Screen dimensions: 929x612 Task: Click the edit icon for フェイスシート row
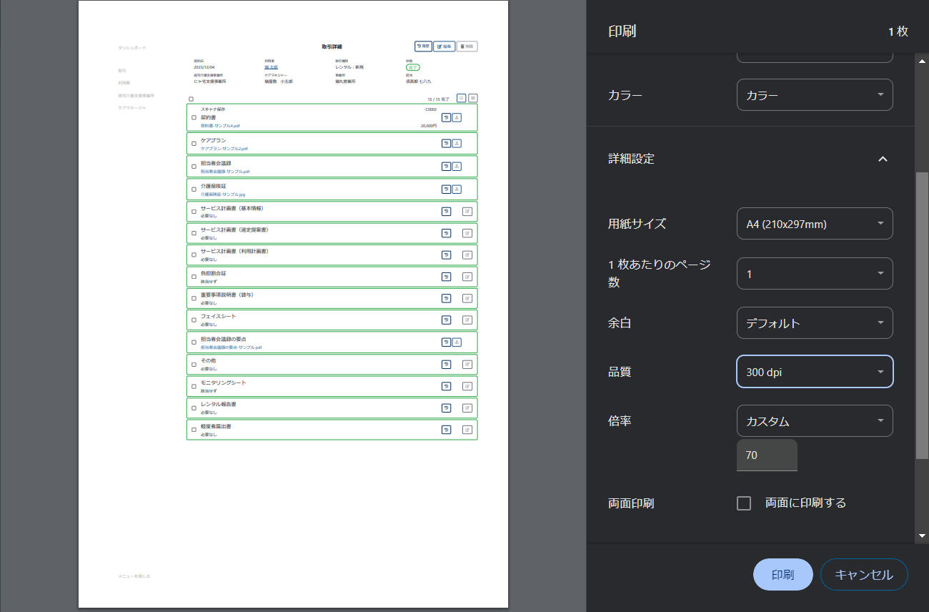[467, 320]
